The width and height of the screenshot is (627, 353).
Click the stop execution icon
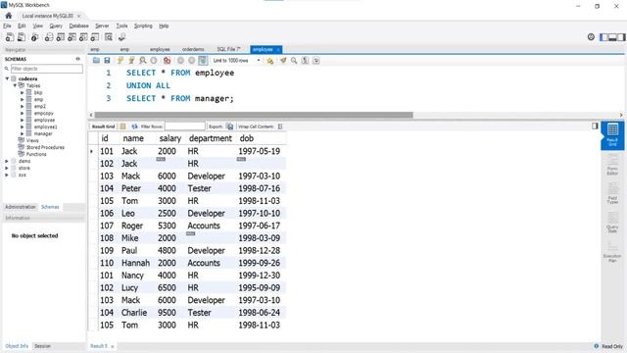[154, 61]
